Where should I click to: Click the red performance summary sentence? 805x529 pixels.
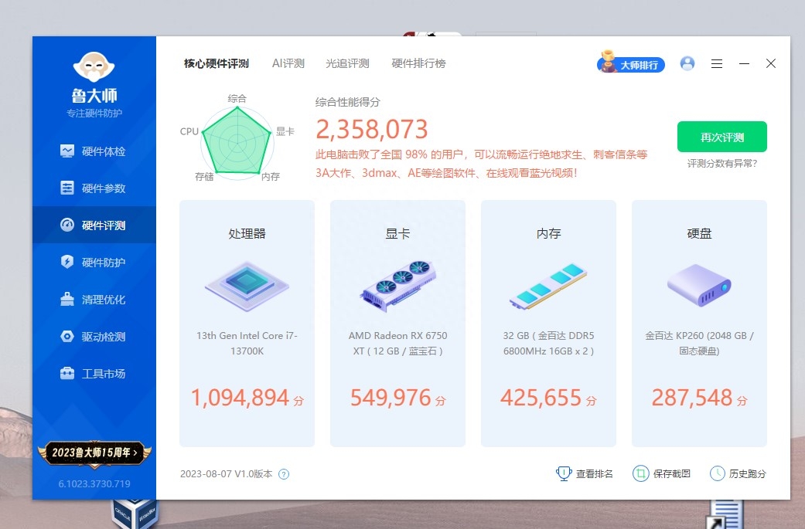482,164
